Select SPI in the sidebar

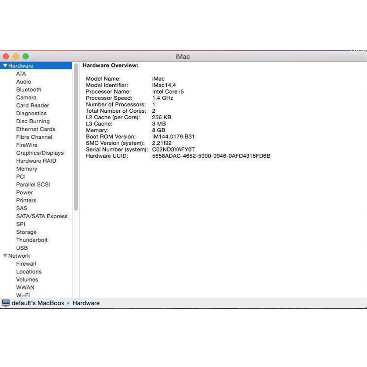[20, 224]
